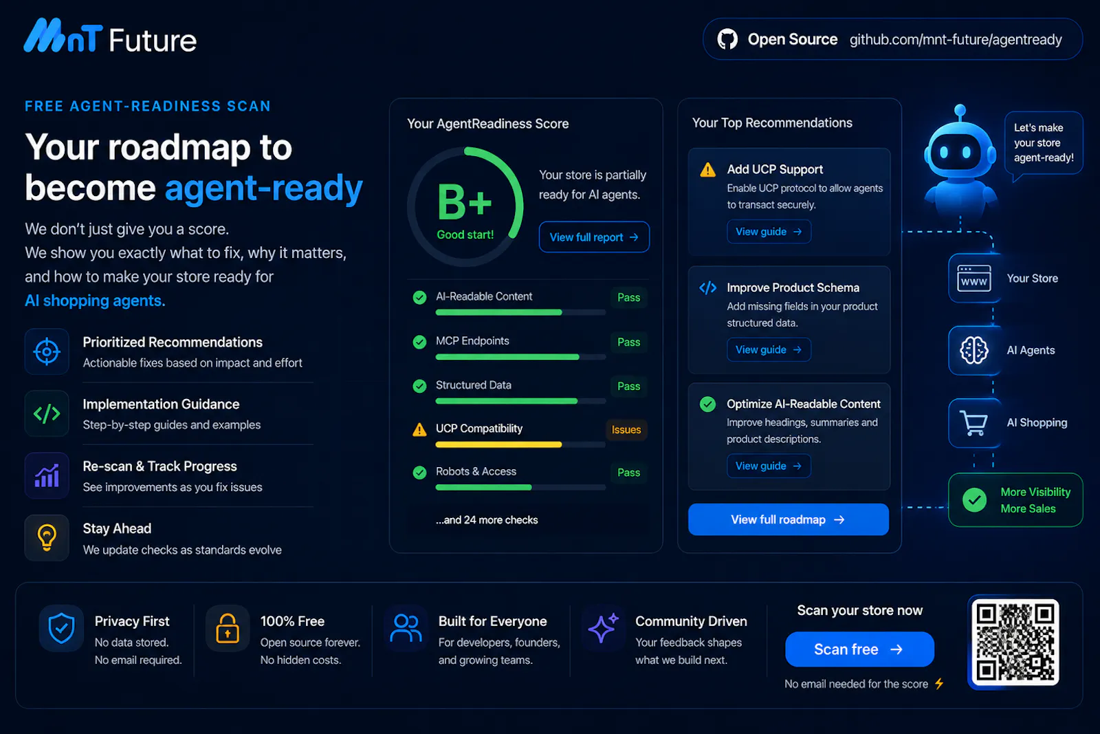1100x734 pixels.
Task: Click the QR code image
Action: pos(1015,643)
